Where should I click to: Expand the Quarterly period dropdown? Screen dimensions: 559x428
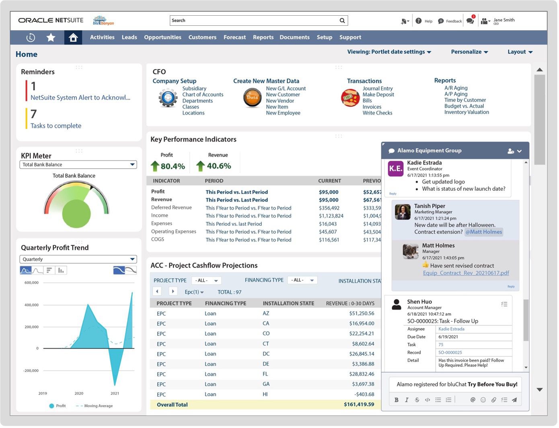tap(78, 260)
